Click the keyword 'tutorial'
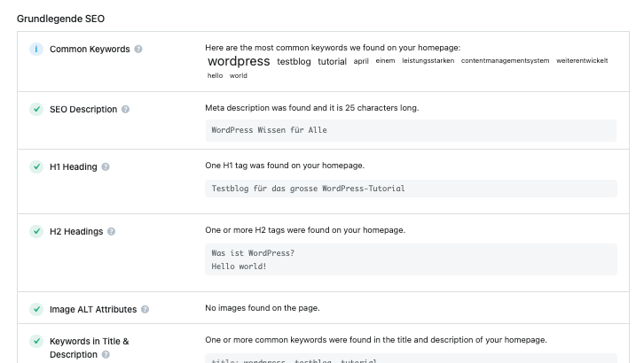Image resolution: width=644 pixels, height=363 pixels. pyautogui.click(x=333, y=61)
